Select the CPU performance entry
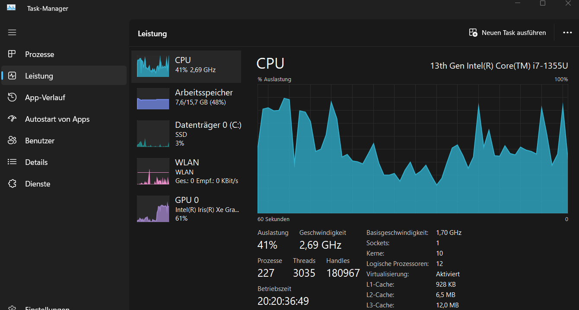 [186, 66]
